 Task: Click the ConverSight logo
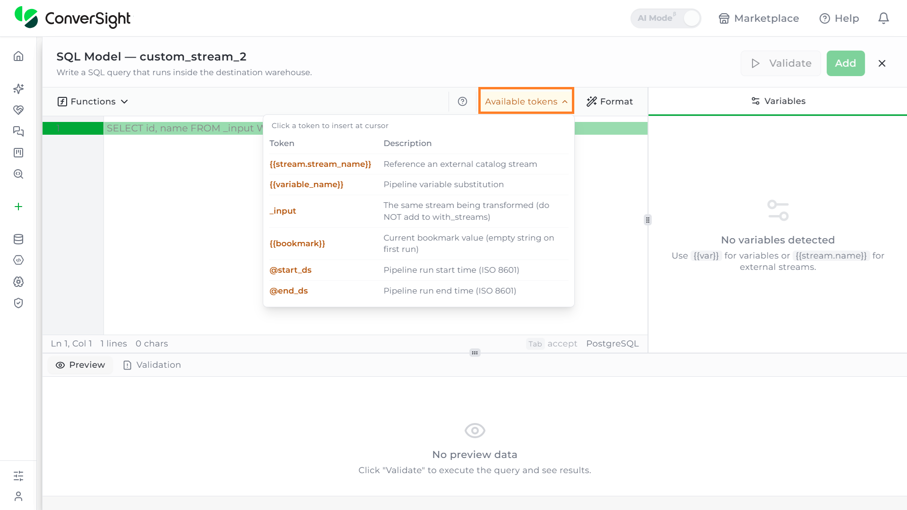point(73,18)
